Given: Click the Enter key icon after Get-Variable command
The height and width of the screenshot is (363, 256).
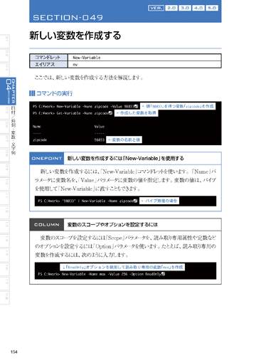Looking at the screenshot, I should (110, 113).
